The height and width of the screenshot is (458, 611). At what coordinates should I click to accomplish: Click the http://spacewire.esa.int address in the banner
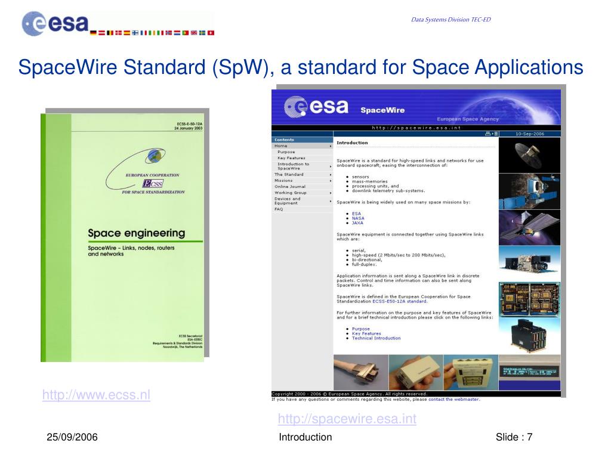tap(416, 128)
